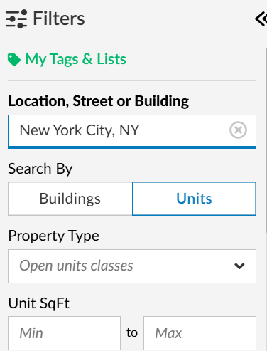This screenshot has width=267, height=351.
Task: Clear the New York City location field
Action: pos(238,130)
